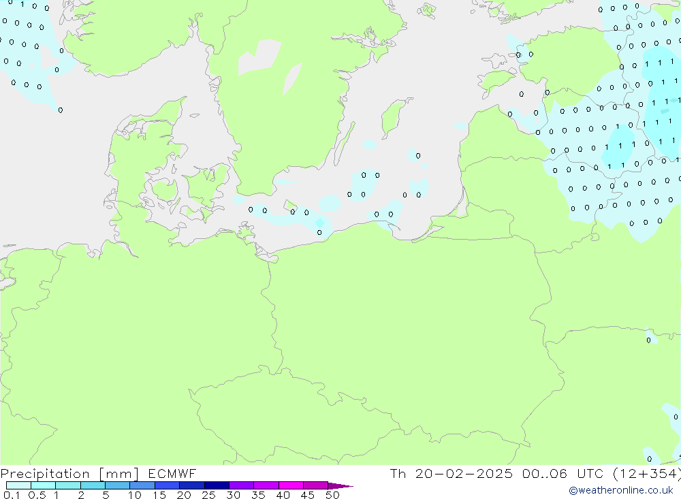Click the legend arrow tip above 50 mm
The height and width of the screenshot is (499, 681).
tap(340, 485)
